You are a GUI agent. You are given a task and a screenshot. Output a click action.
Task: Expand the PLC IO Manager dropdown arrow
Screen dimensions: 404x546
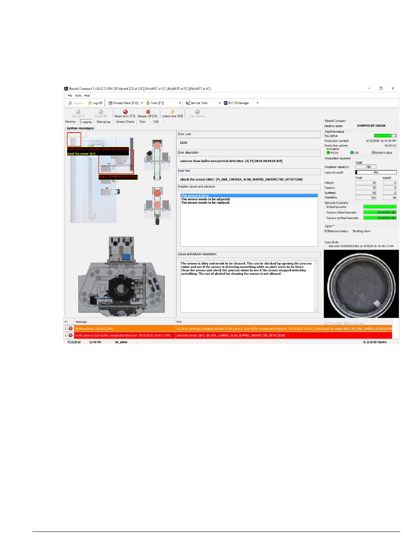(257, 103)
